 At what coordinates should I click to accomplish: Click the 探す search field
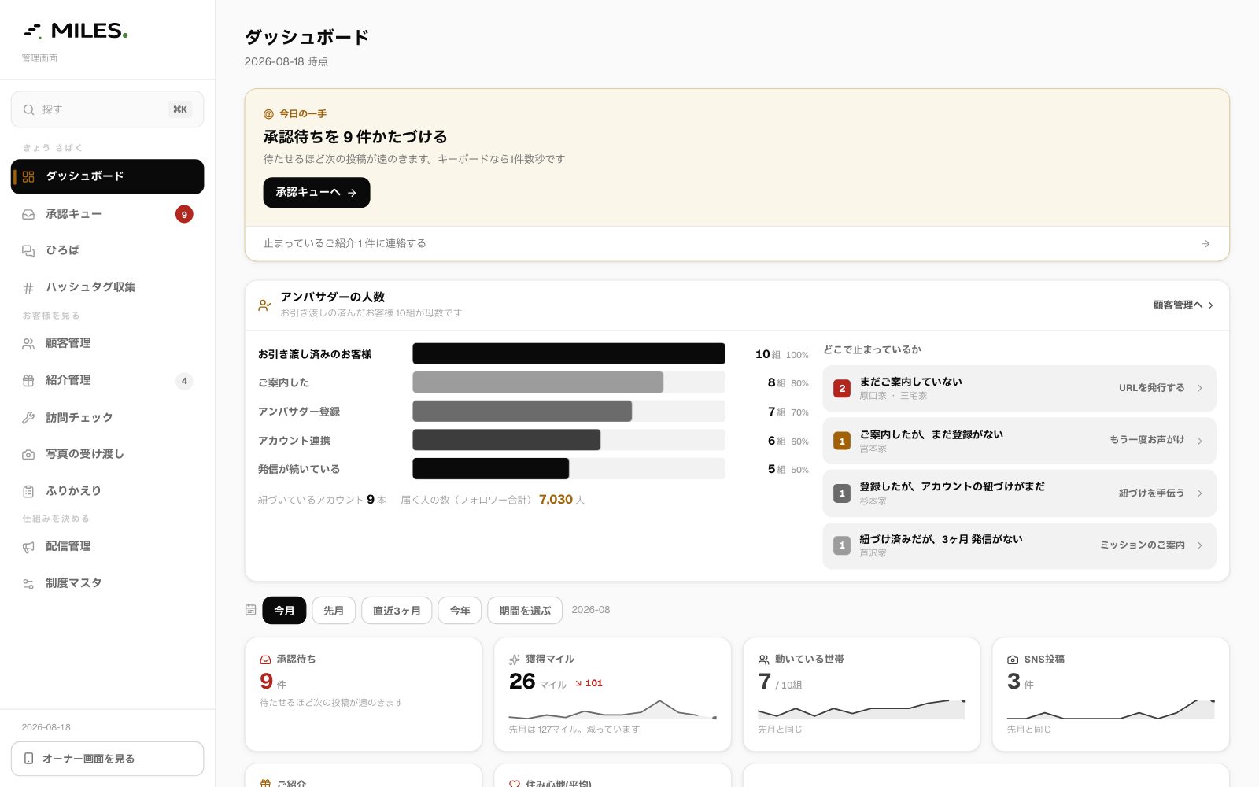[107, 109]
